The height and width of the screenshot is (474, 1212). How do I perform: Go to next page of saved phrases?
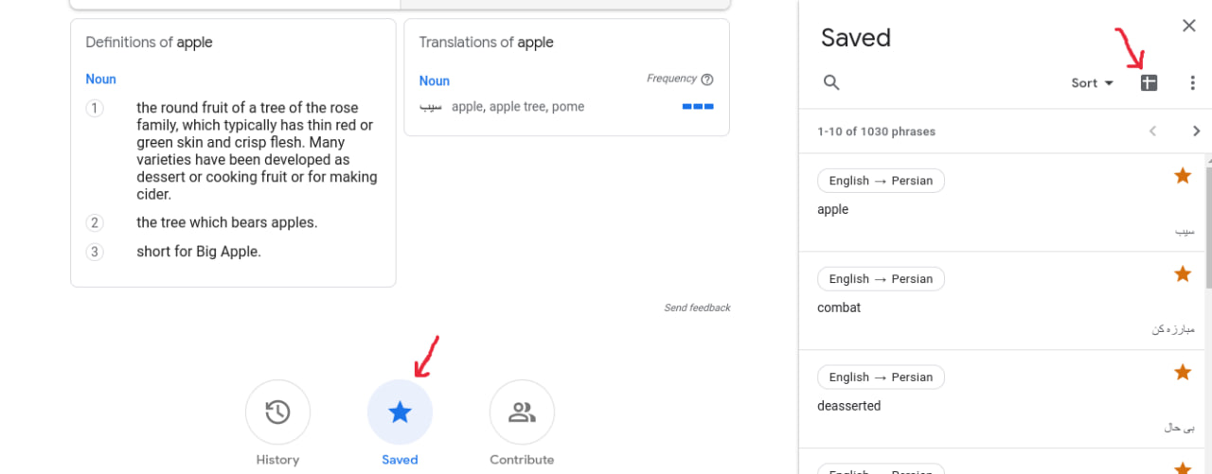1196,132
